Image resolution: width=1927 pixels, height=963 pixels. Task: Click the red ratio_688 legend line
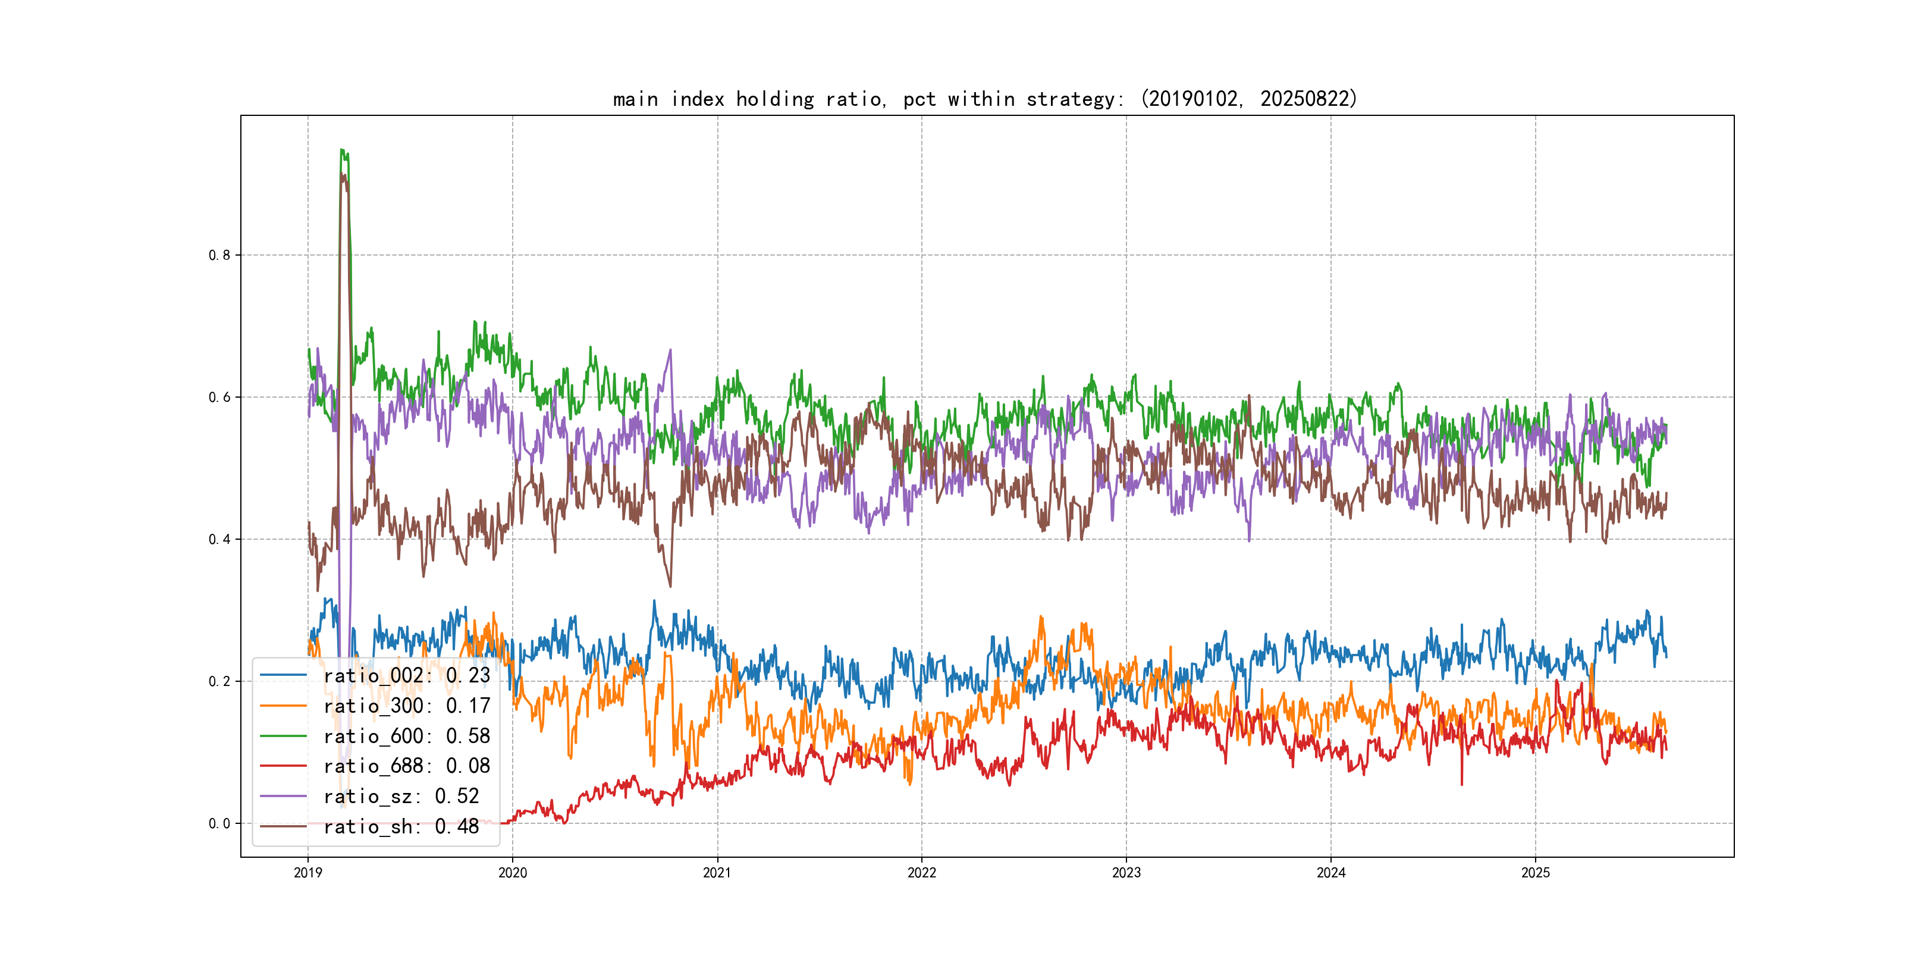click(x=283, y=766)
